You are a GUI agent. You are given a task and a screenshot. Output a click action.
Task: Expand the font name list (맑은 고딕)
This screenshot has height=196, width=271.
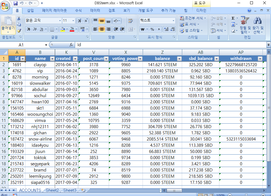tap(60, 21)
